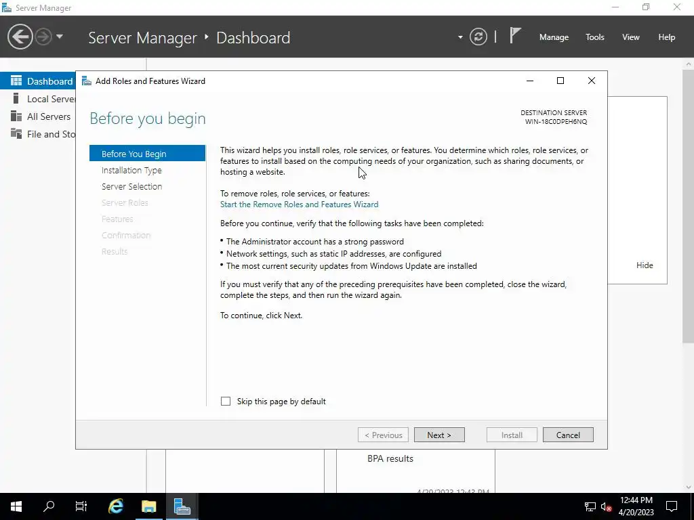The width and height of the screenshot is (694, 520).
Task: Open the View menu
Action: pos(630,37)
